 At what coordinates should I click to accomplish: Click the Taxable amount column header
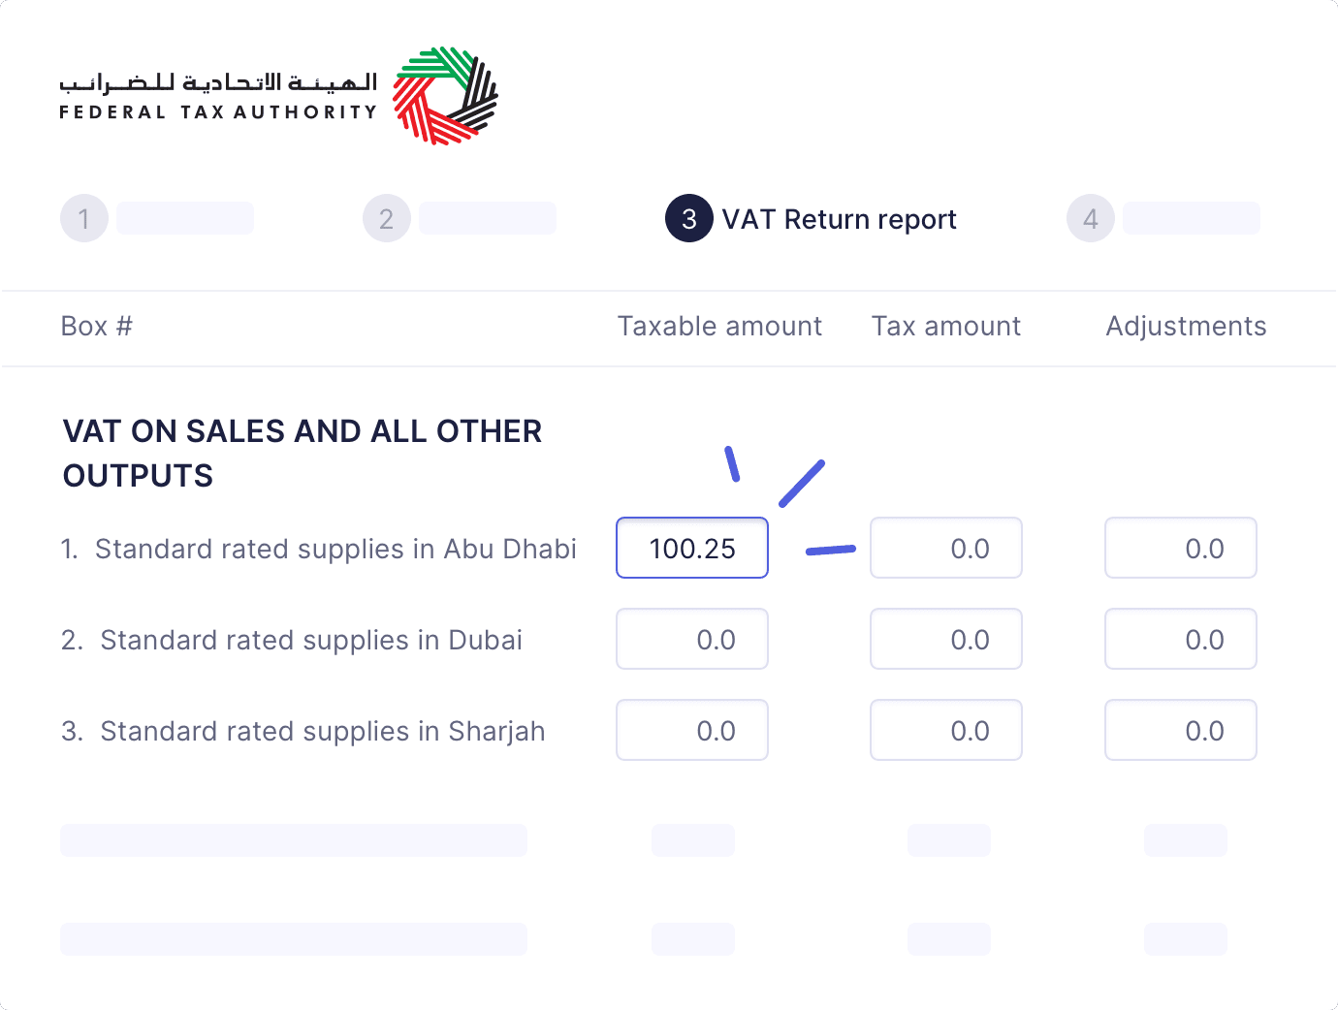[x=719, y=327]
